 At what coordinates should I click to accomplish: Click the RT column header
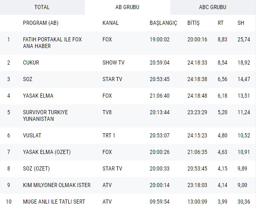click(220, 23)
